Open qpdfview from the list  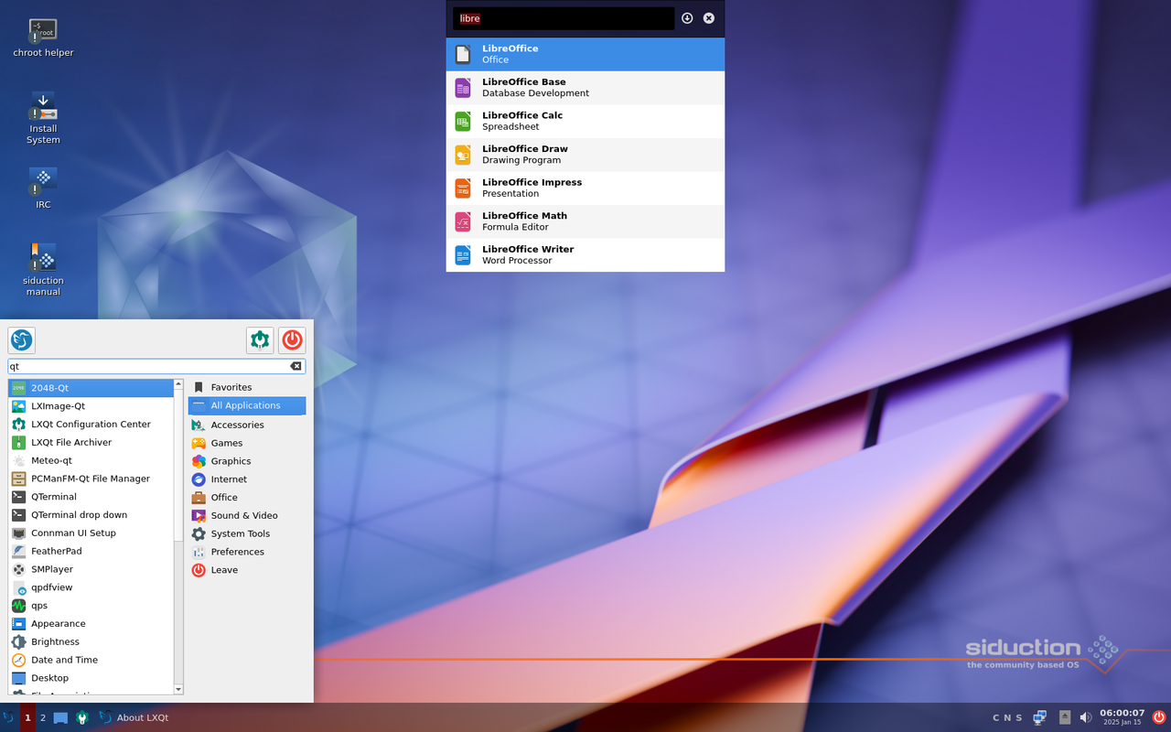[x=91, y=587]
